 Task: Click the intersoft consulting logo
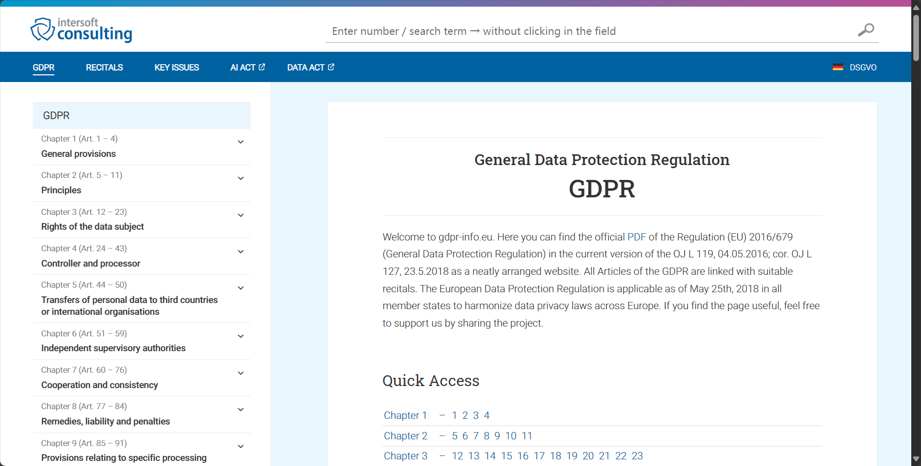(81, 30)
